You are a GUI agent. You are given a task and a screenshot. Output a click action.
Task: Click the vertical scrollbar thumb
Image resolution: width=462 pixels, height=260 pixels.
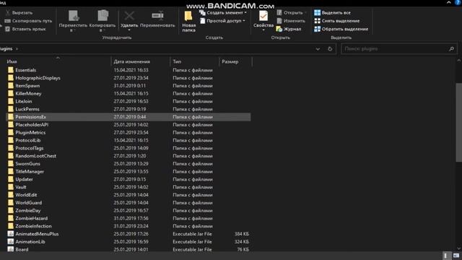[459, 122]
